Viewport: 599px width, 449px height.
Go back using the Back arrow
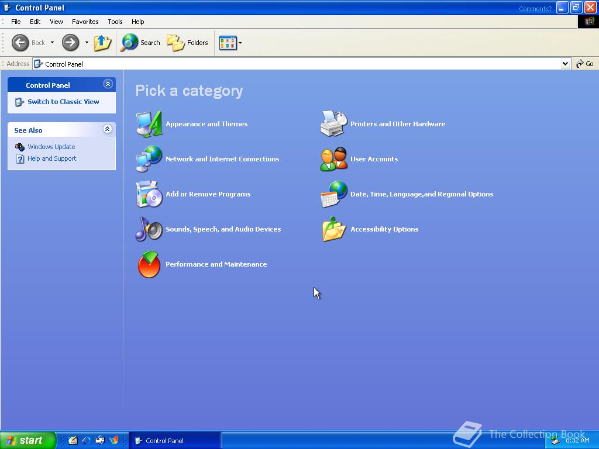click(20, 42)
